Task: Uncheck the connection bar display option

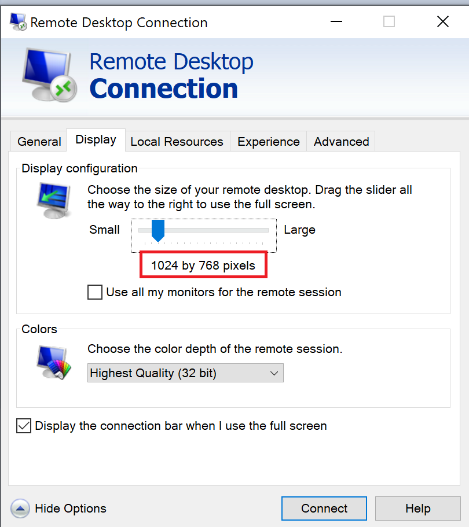Action: (24, 426)
